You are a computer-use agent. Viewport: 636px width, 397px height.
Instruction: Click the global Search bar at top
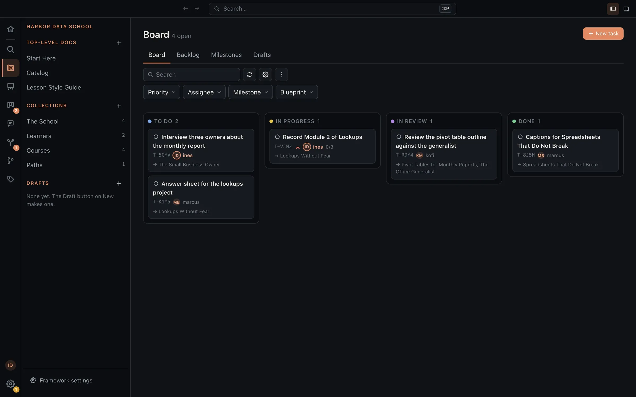tap(332, 9)
